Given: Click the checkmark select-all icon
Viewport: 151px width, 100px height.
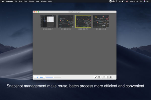Looking at the screenshot, I should click(x=96, y=77).
